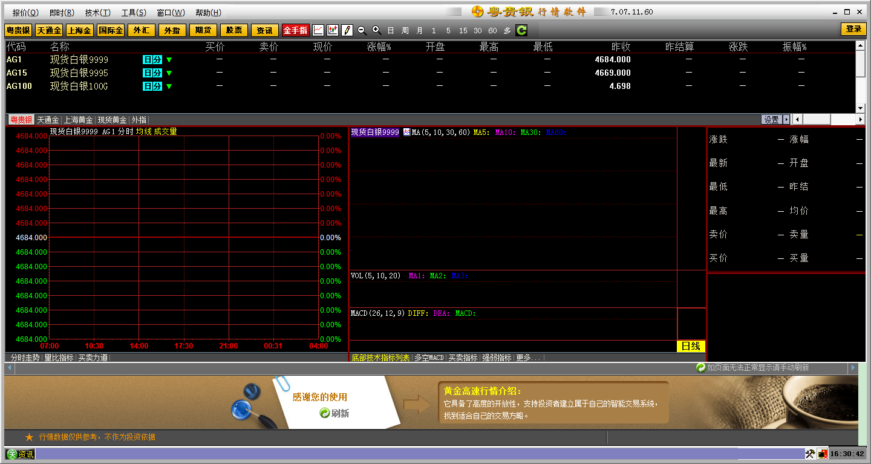Open the 帮助(H) menu
The height and width of the screenshot is (464, 871).
pos(208,12)
